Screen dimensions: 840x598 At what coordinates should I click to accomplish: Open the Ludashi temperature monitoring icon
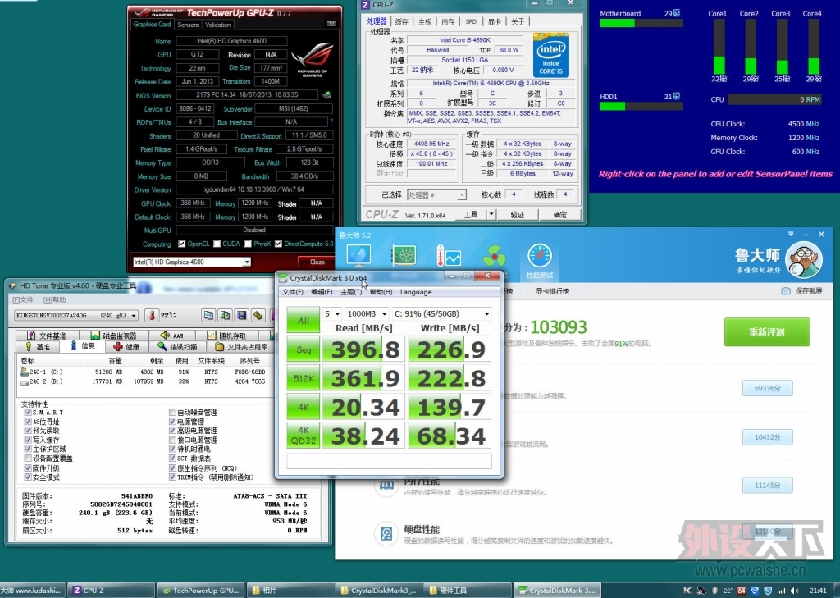[449, 256]
